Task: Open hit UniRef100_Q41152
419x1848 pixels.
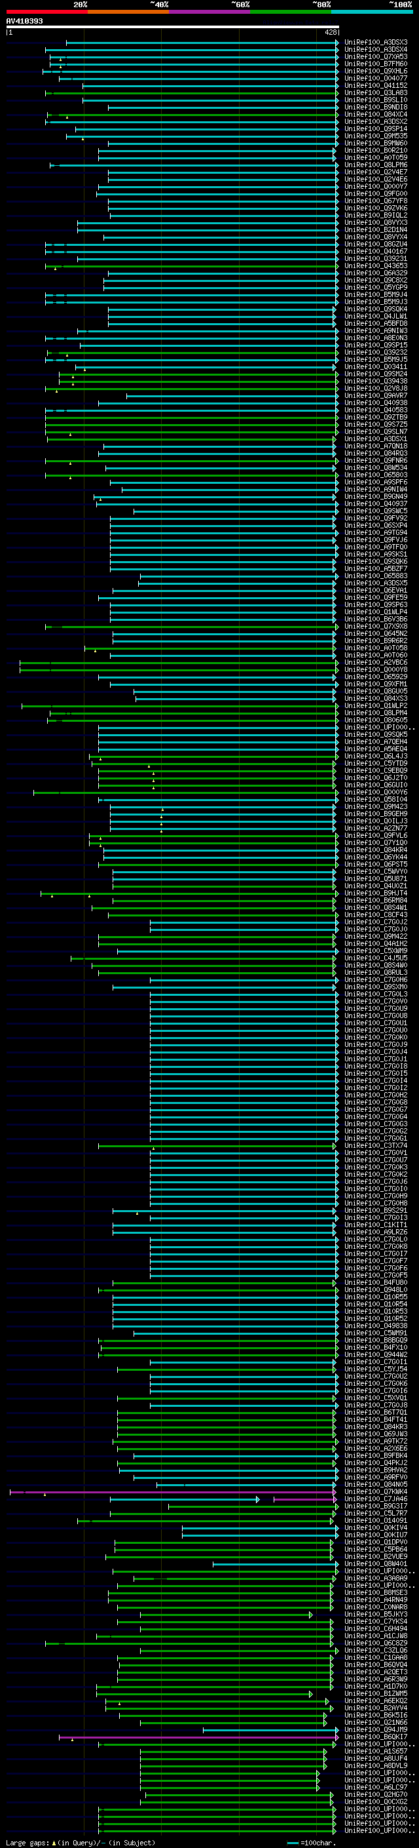Action: click(376, 85)
